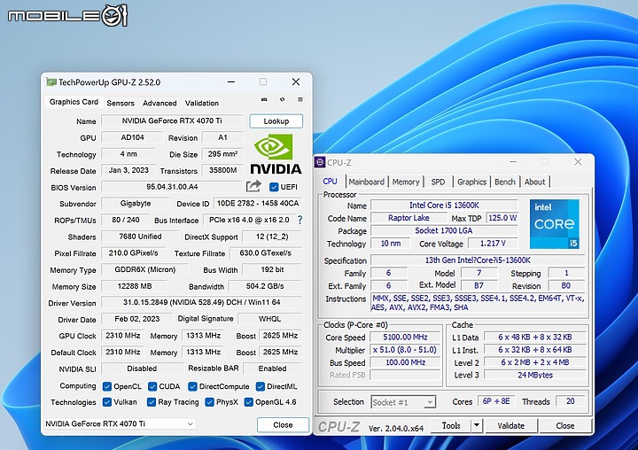This screenshot has width=638, height=450.
Task: Click the Lookup button
Action: [x=276, y=121]
